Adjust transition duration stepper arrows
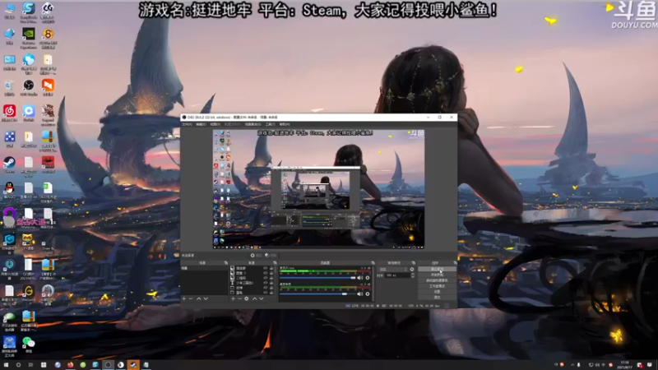Screen dimensions: 658x370 (413, 275)
